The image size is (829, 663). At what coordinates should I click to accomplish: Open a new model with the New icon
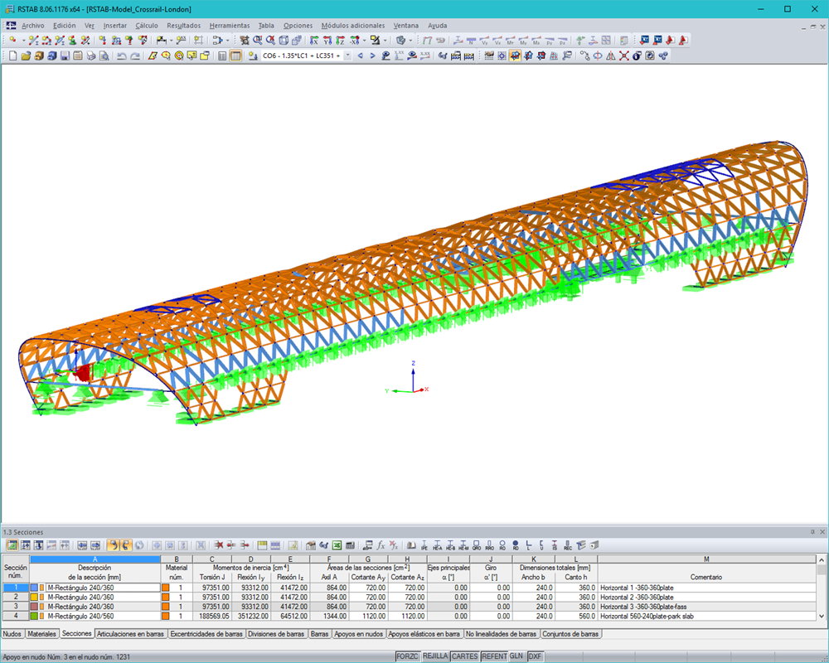[x=13, y=56]
